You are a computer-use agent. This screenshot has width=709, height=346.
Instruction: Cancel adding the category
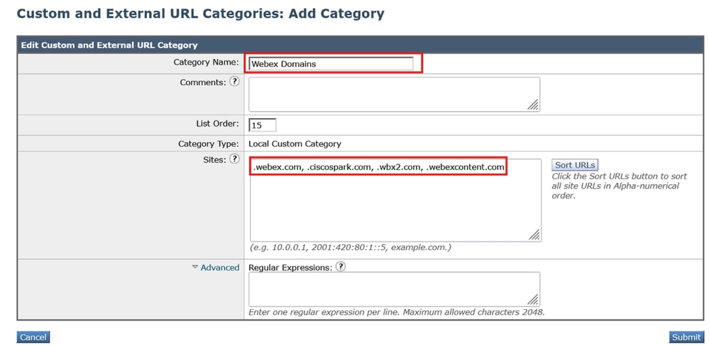click(33, 337)
